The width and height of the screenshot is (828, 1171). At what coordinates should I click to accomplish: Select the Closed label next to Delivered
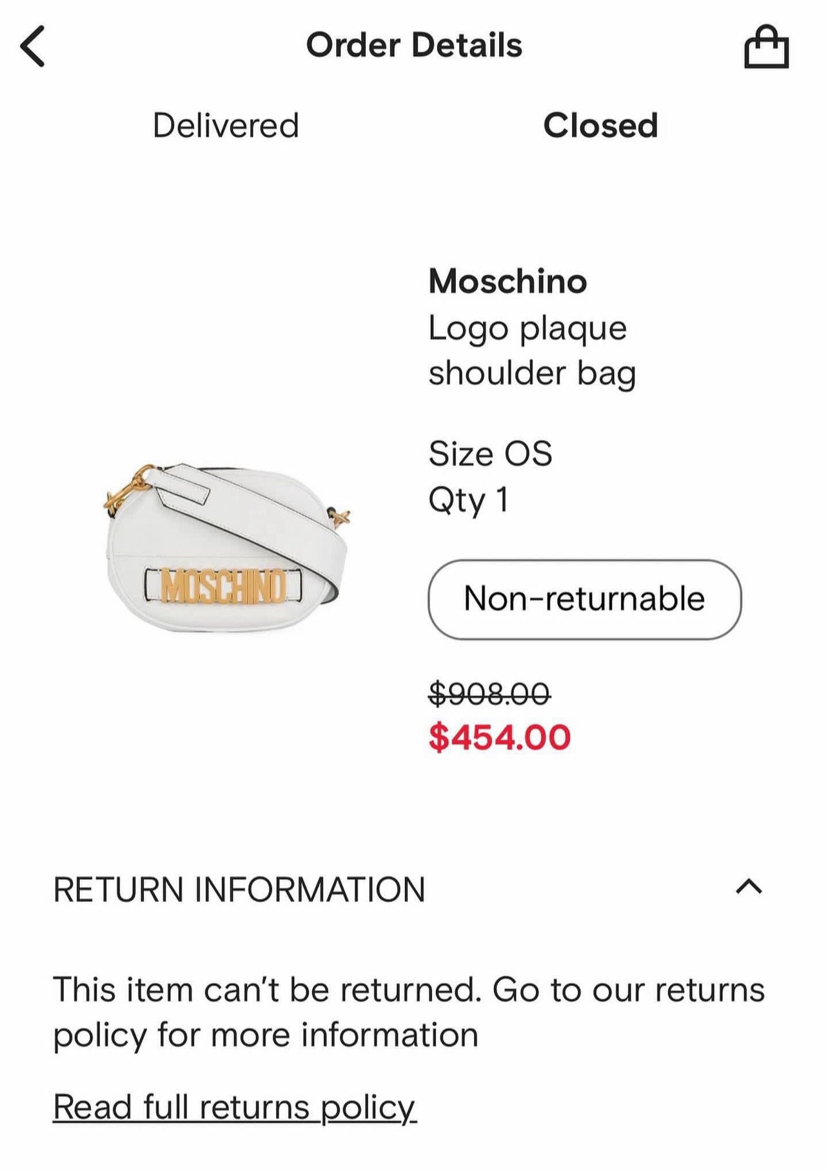pos(602,126)
